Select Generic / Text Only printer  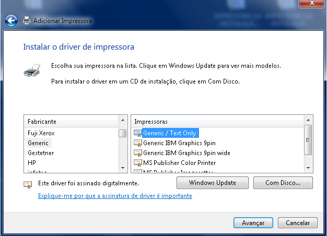(x=170, y=133)
